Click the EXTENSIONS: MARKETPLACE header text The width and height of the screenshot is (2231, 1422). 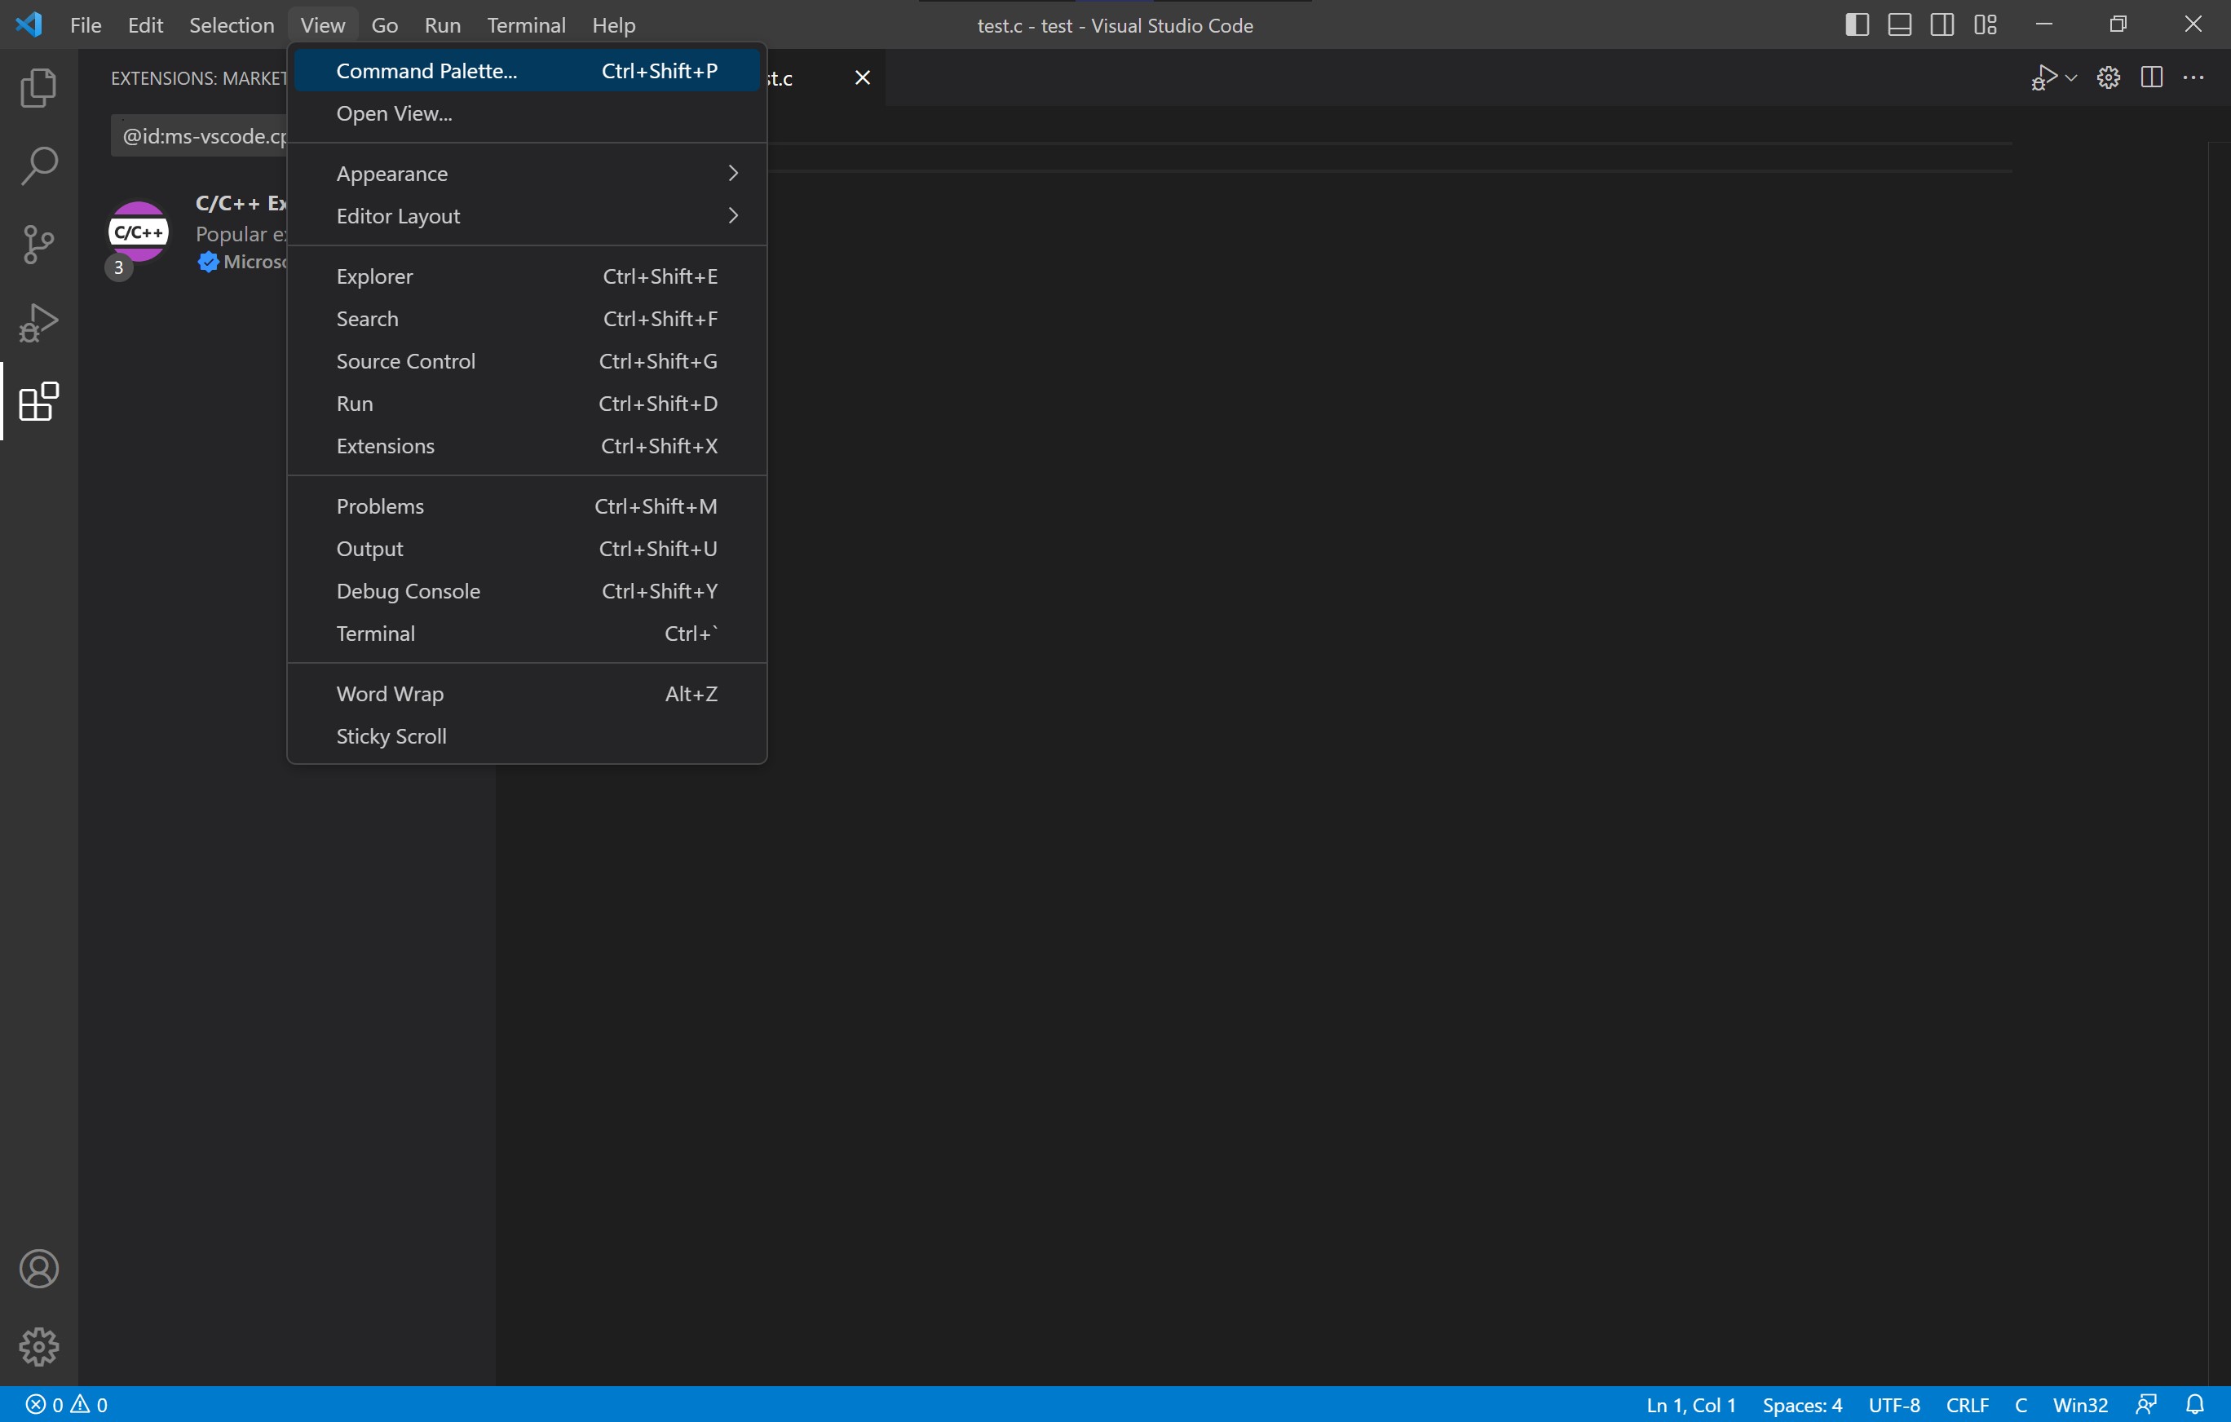(198, 79)
